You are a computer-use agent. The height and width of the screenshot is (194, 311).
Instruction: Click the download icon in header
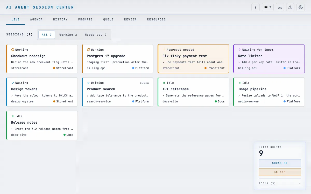tap(280, 7)
